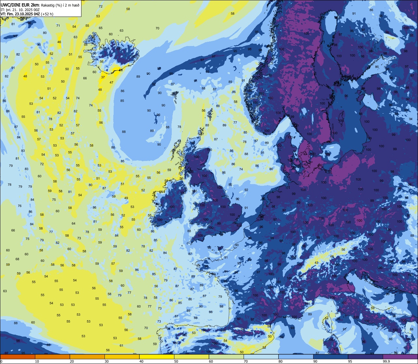
Task: Click the '10' legend tick label
Action: tap(37, 361)
